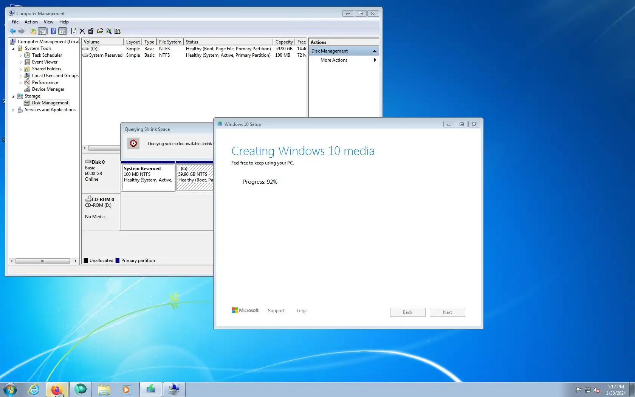Collapse the Storage tree node

(14, 96)
